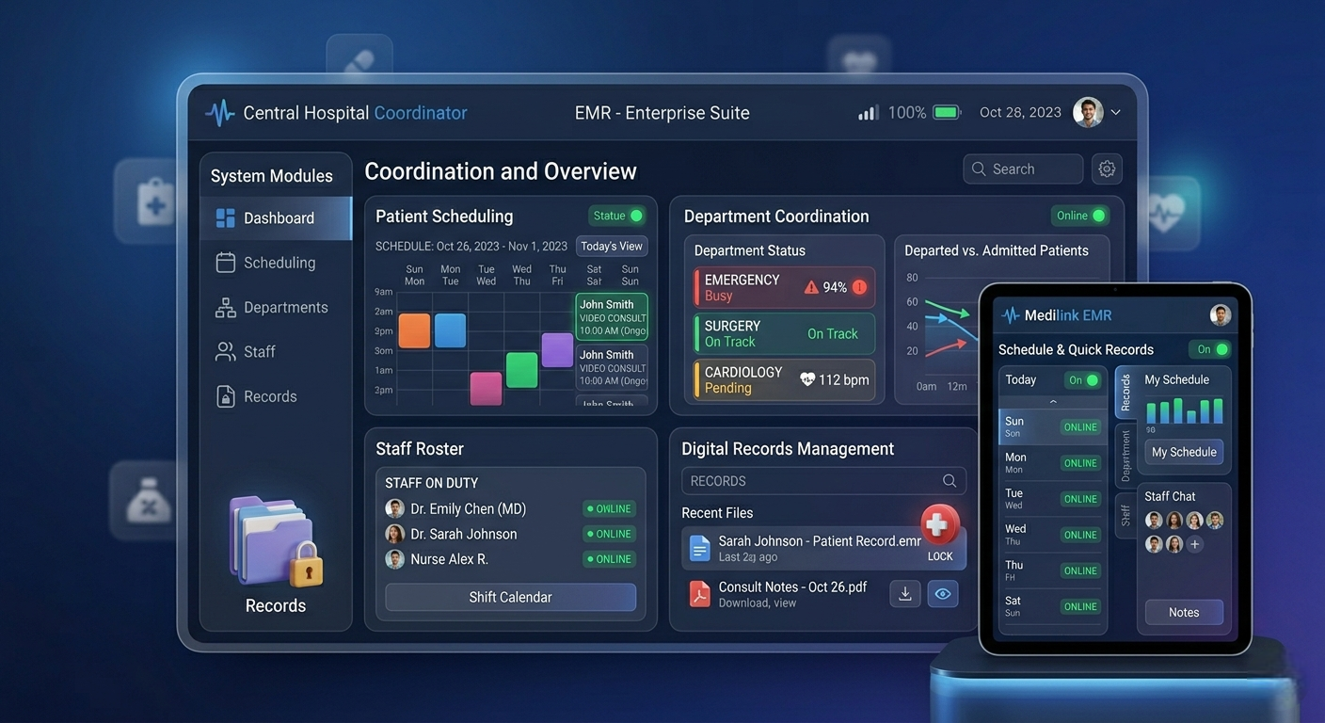
Task: Click Today's View button
Action: [x=612, y=247]
